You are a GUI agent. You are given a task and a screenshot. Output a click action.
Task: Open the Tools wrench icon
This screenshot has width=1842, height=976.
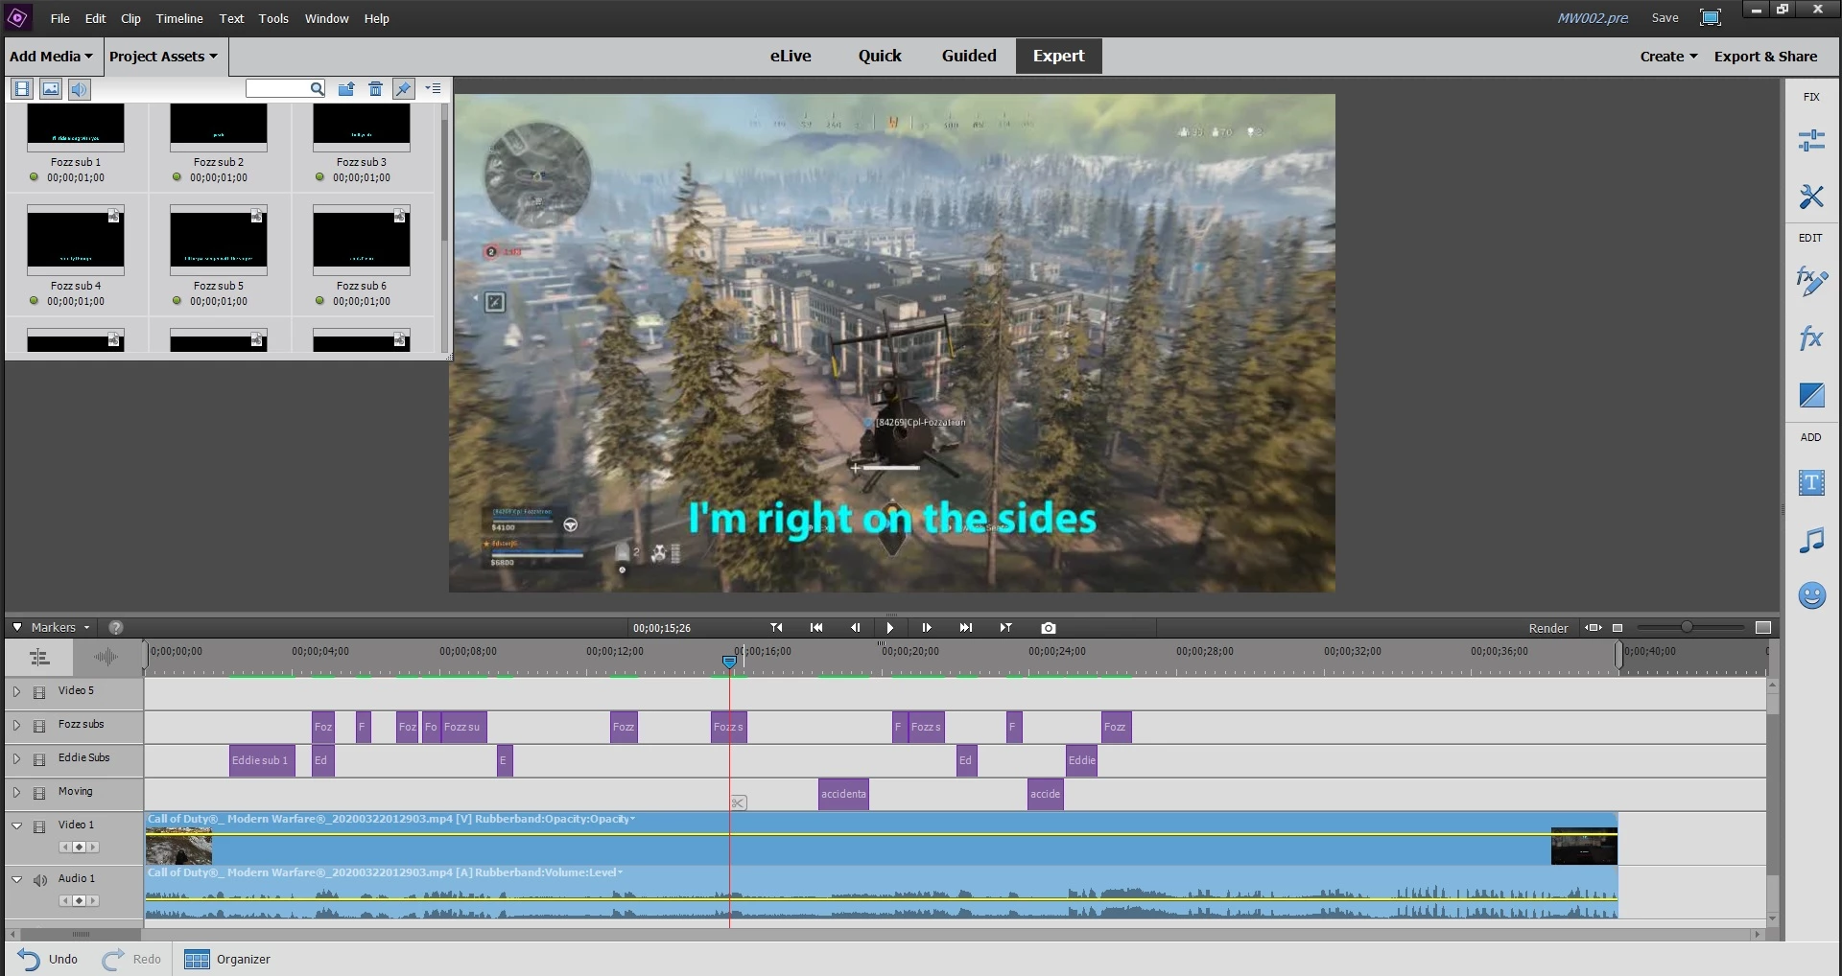point(1811,197)
